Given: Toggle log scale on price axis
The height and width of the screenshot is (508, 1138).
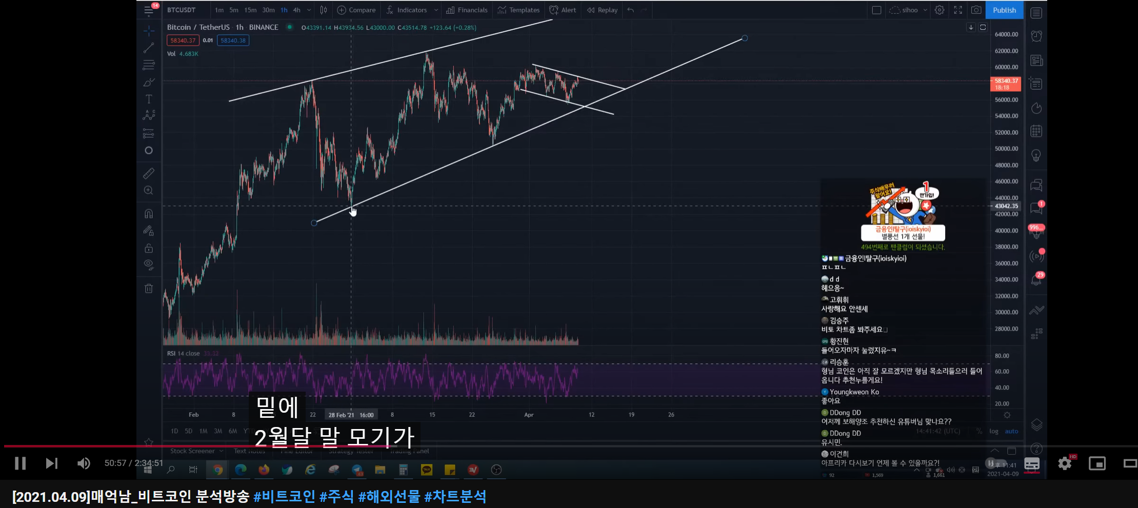Looking at the screenshot, I should [994, 431].
